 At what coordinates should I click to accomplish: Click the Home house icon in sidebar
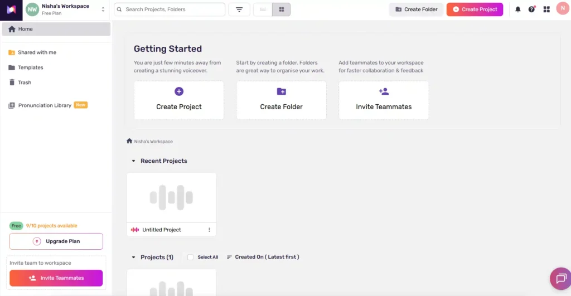coord(12,29)
